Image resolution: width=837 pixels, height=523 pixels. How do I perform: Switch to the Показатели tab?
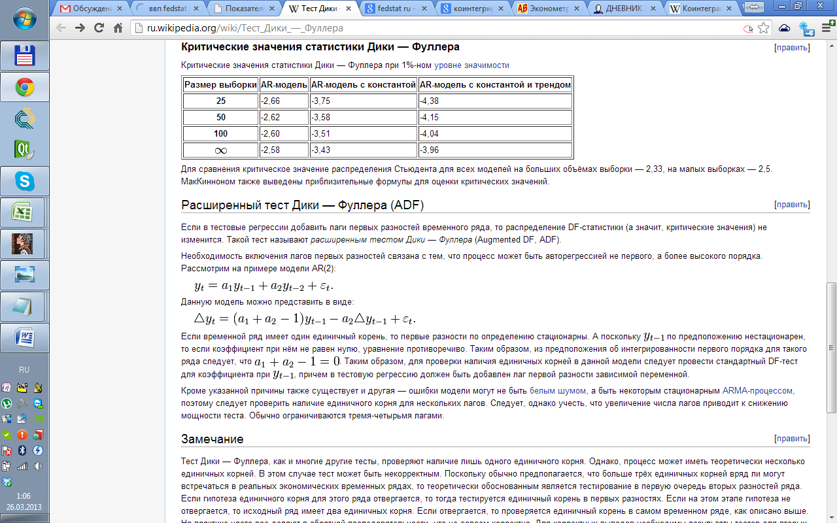[x=245, y=8]
